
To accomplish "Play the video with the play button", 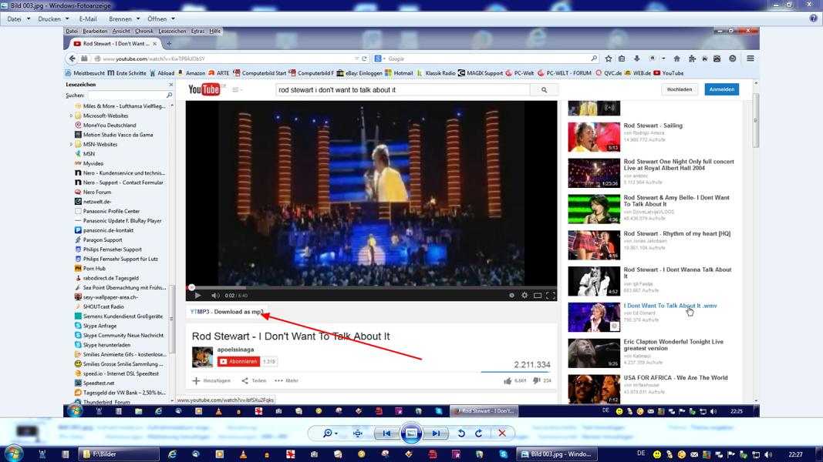I will [x=197, y=296].
